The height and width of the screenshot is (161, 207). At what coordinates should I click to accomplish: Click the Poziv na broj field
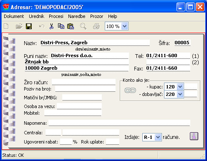(85, 89)
